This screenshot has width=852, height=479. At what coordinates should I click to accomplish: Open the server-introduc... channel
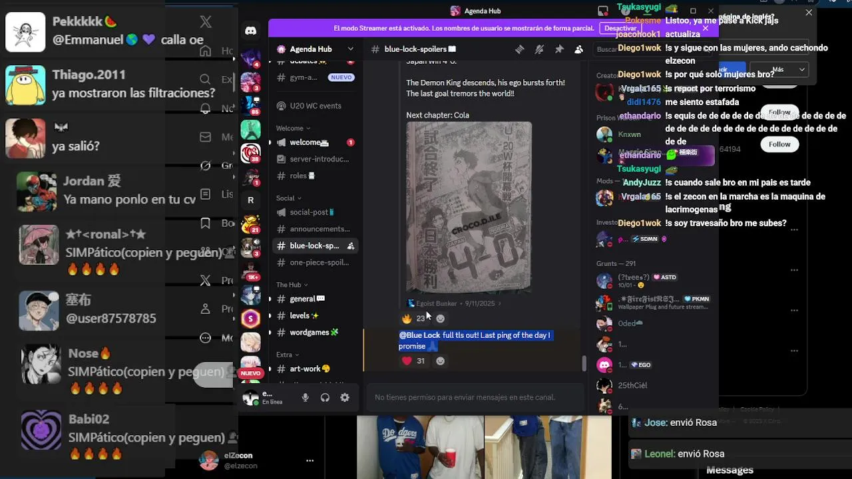(314, 159)
